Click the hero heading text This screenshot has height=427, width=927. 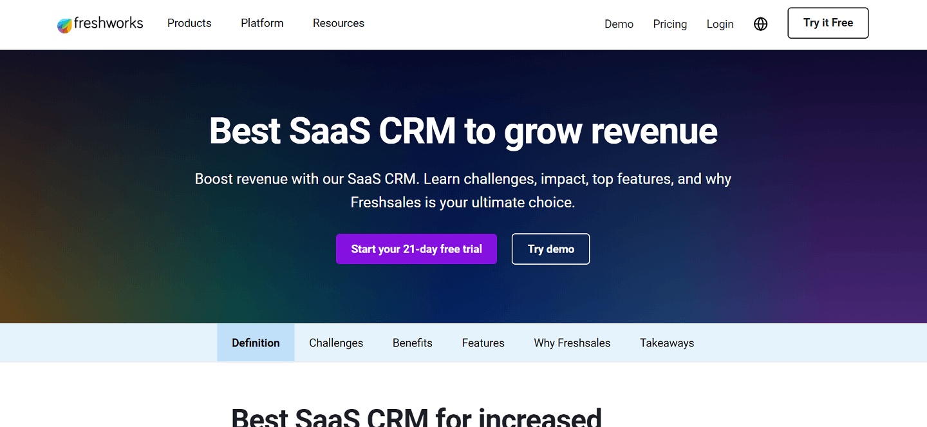click(x=463, y=131)
